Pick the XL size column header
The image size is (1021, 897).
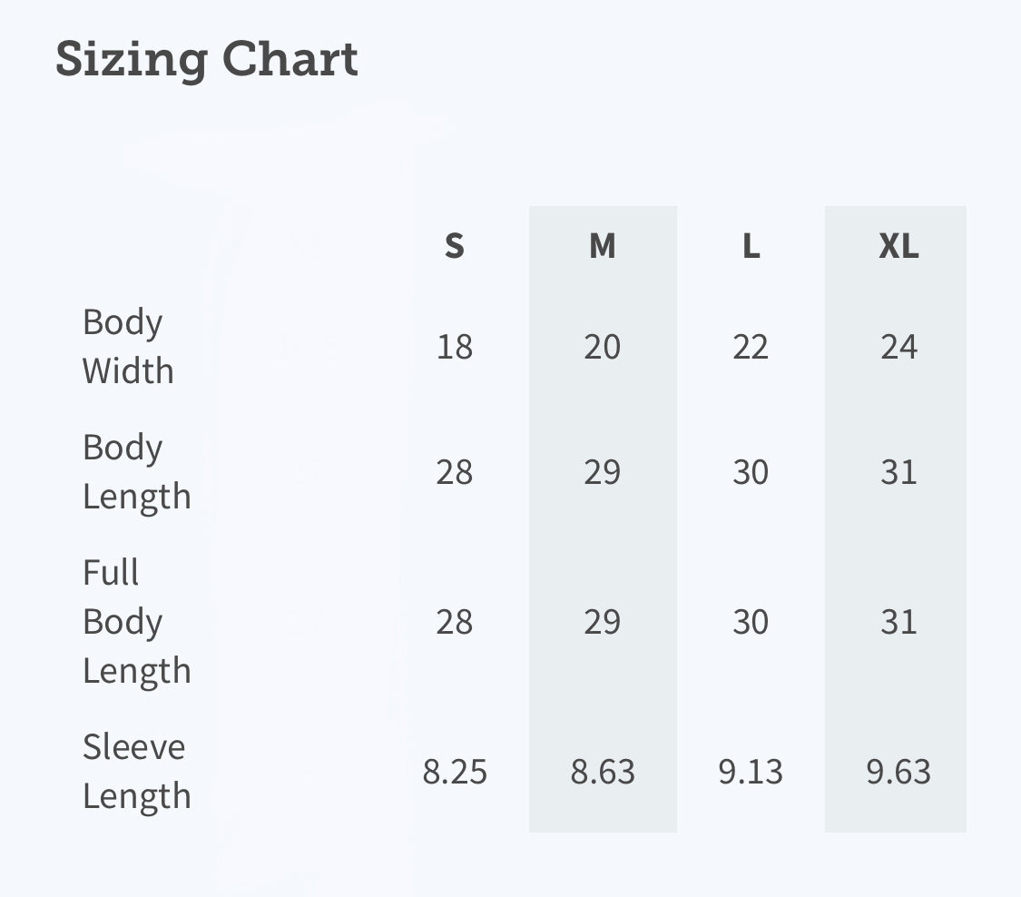coord(898,246)
